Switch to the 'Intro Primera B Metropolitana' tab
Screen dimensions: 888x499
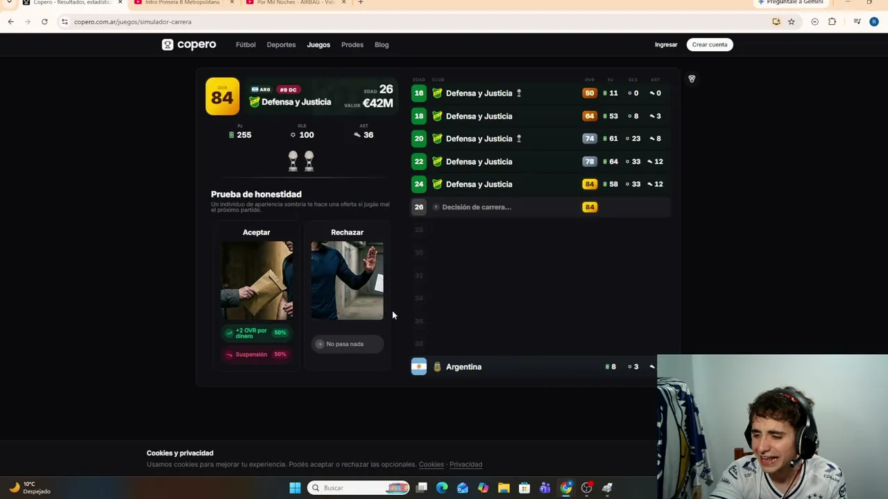pos(182,3)
